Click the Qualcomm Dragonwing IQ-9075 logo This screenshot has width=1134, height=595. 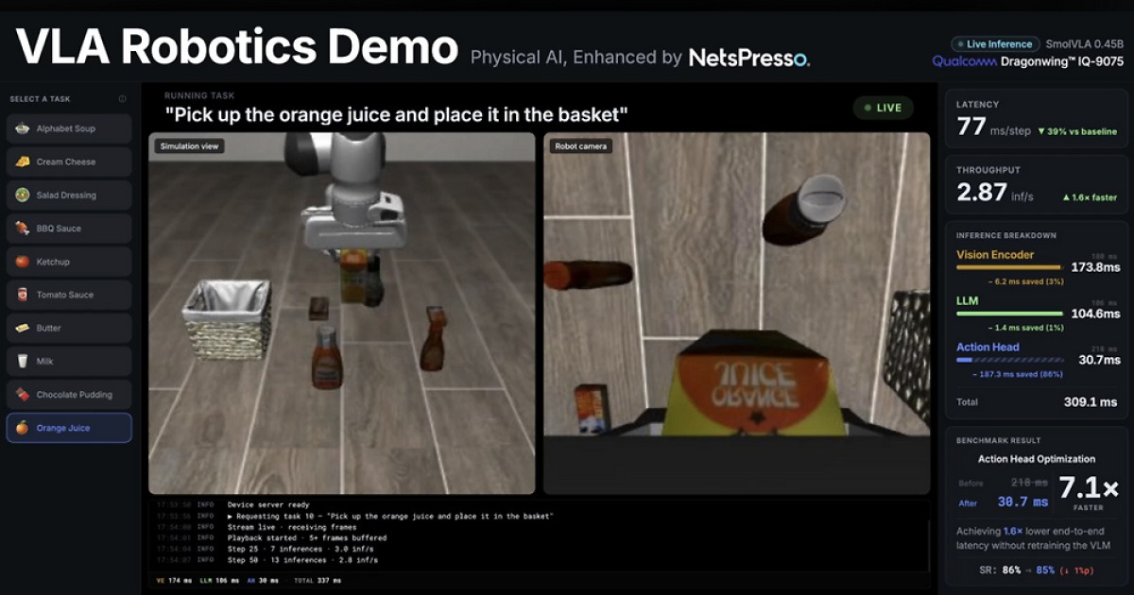[x=1028, y=61]
